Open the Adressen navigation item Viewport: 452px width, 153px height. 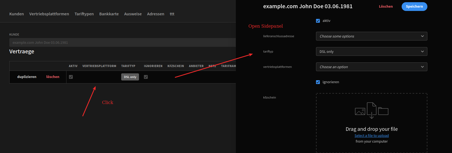(x=155, y=14)
